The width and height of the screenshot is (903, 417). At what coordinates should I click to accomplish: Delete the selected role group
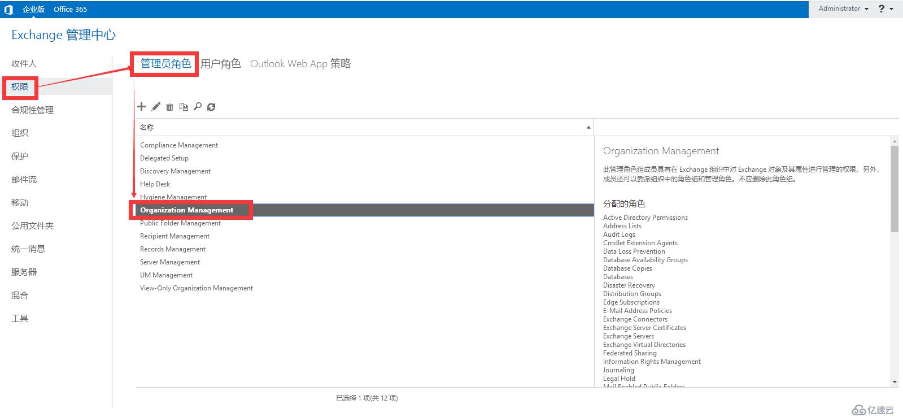(x=169, y=106)
